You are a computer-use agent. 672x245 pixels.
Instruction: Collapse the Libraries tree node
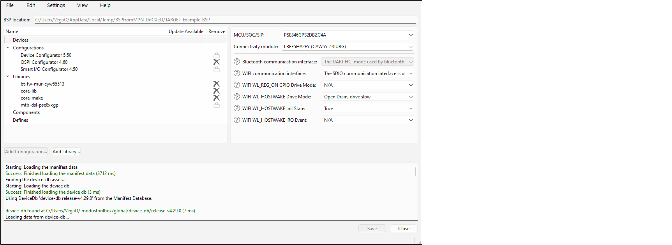[x=8, y=77]
